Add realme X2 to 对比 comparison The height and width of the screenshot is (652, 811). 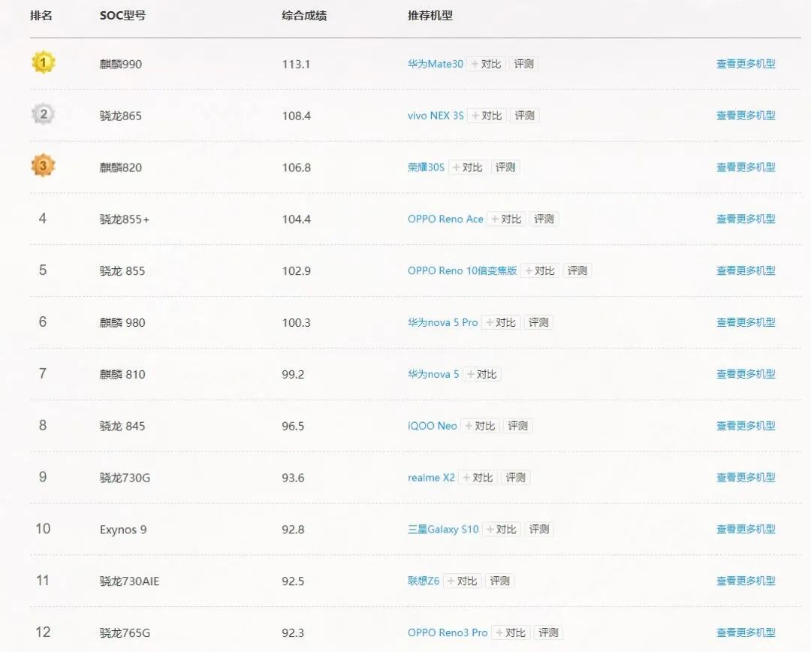pos(478,478)
